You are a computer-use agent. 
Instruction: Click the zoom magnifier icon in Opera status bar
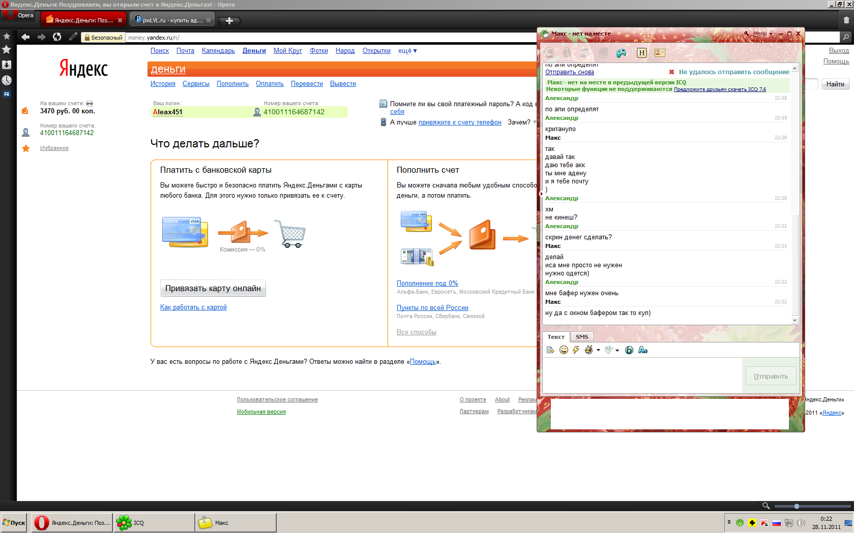[x=766, y=506]
